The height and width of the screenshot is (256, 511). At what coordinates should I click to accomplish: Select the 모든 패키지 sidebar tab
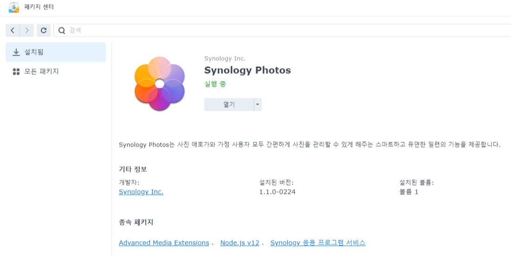[56, 71]
